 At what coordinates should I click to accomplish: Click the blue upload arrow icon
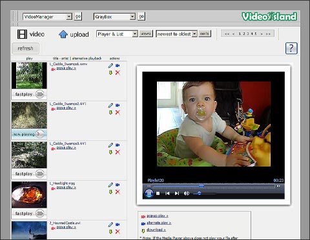pyautogui.click(x=63, y=34)
